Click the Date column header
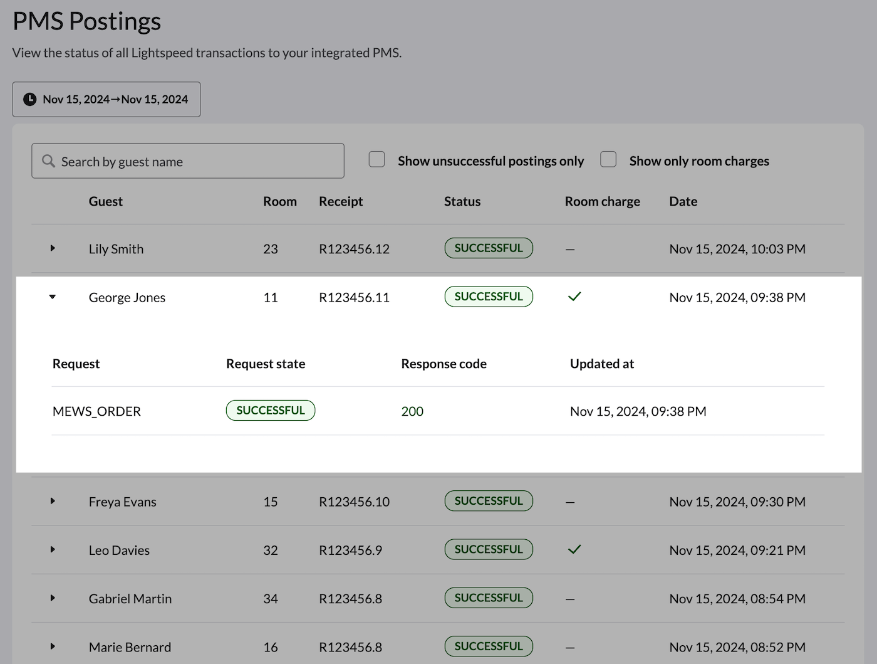The width and height of the screenshot is (877, 664). tap(683, 201)
